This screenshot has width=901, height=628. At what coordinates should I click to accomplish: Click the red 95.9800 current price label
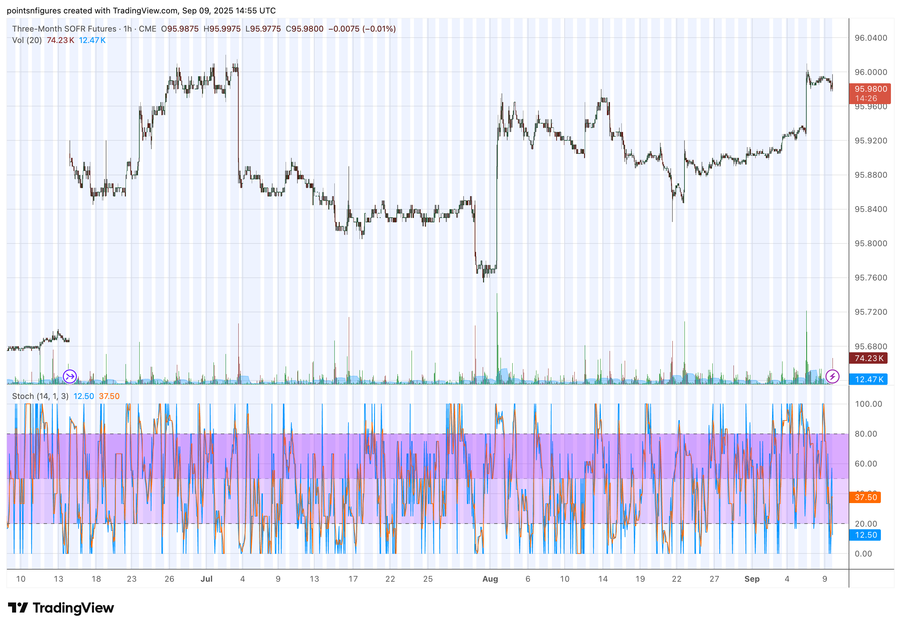[x=869, y=89]
